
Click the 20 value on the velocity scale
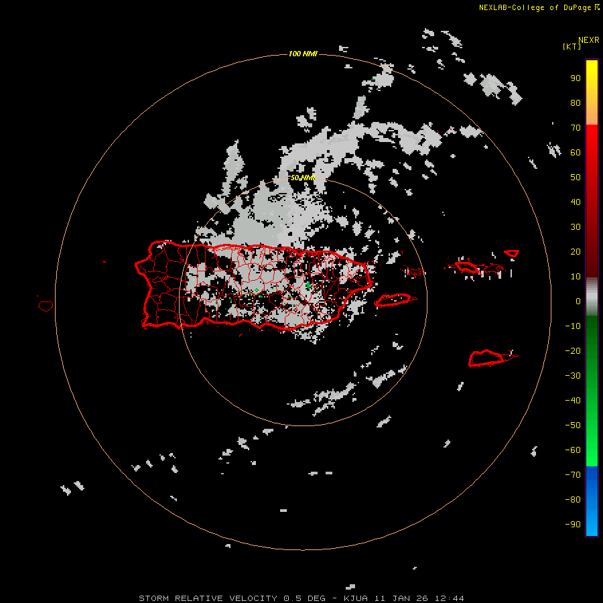point(576,252)
